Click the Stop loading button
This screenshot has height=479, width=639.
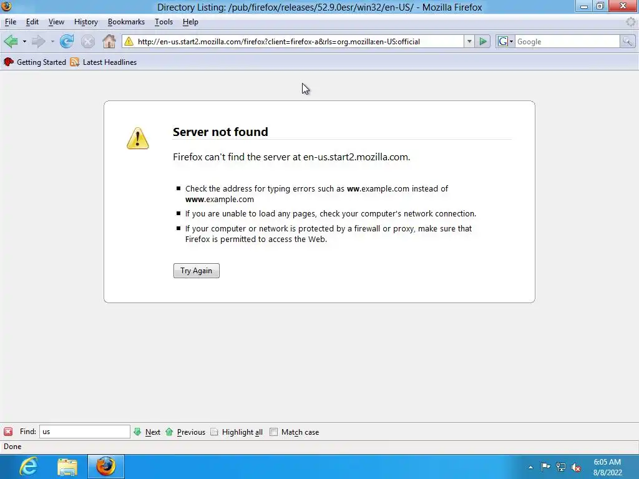click(87, 41)
